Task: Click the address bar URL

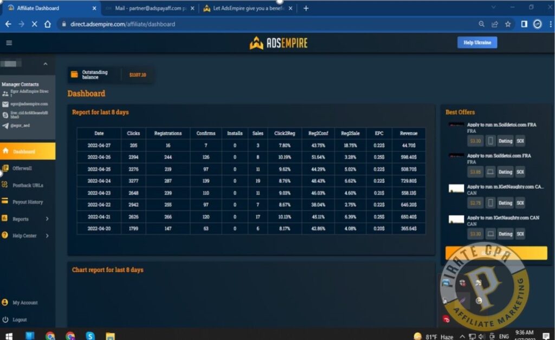Action: click(122, 24)
